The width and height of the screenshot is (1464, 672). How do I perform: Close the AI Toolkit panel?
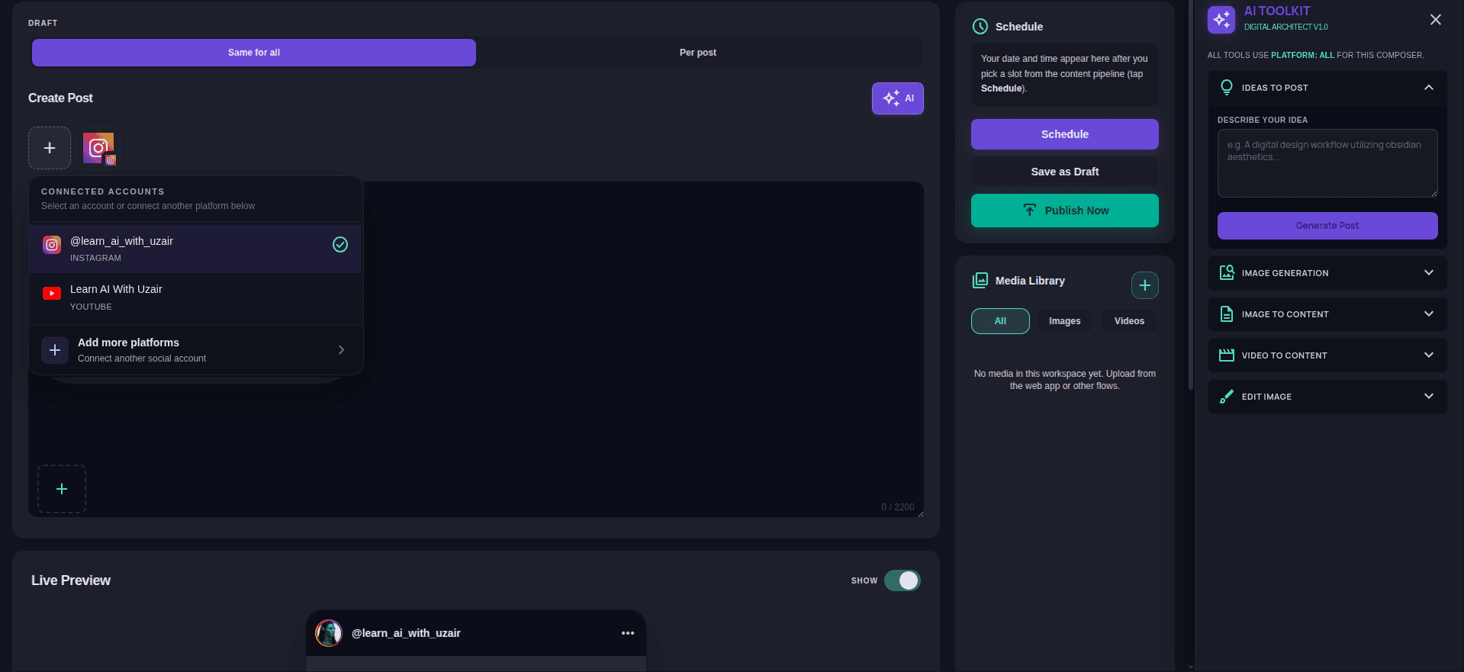(x=1435, y=20)
